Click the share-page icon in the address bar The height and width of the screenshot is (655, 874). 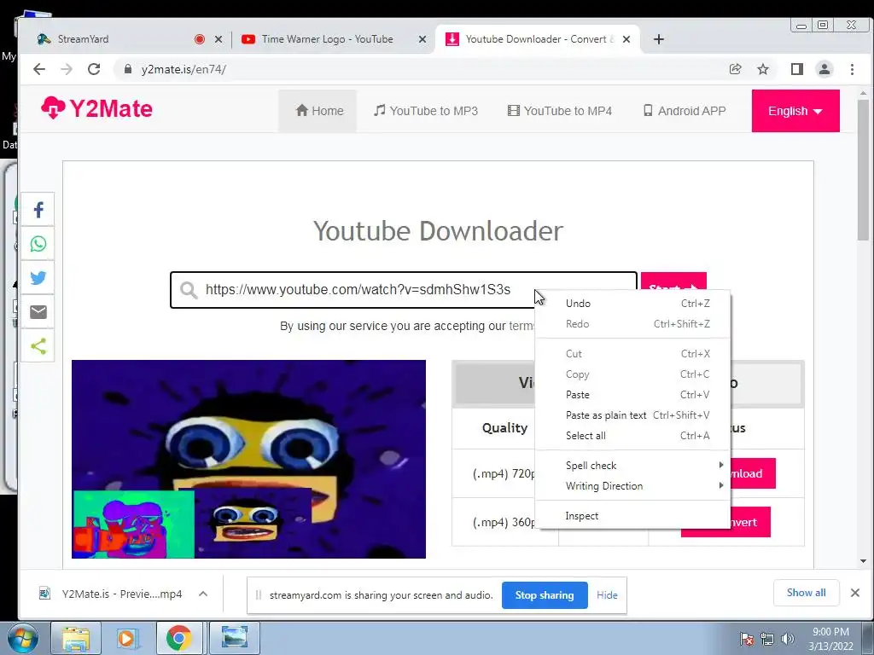(735, 69)
